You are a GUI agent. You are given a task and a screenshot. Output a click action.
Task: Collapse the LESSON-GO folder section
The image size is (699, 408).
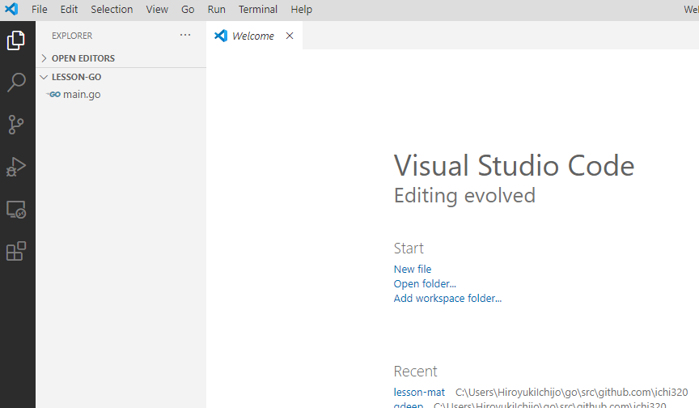pyautogui.click(x=121, y=77)
